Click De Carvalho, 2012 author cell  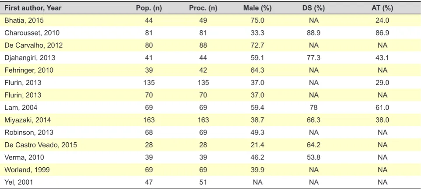click(x=34, y=45)
